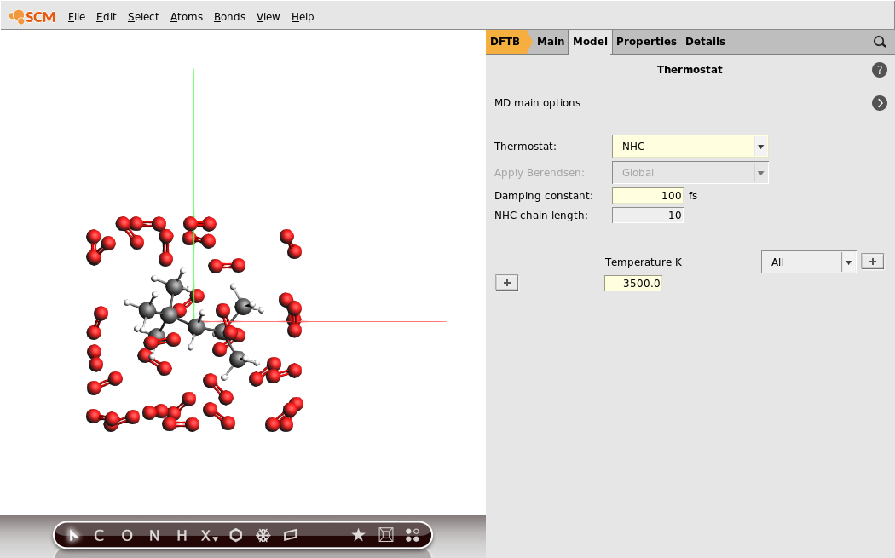Open the Thermostat NHC dropdown
Image resolution: width=895 pixels, height=558 pixels.
pos(690,146)
